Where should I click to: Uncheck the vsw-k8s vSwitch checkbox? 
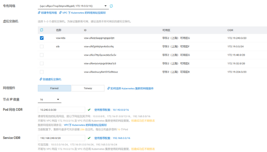point(42,38)
